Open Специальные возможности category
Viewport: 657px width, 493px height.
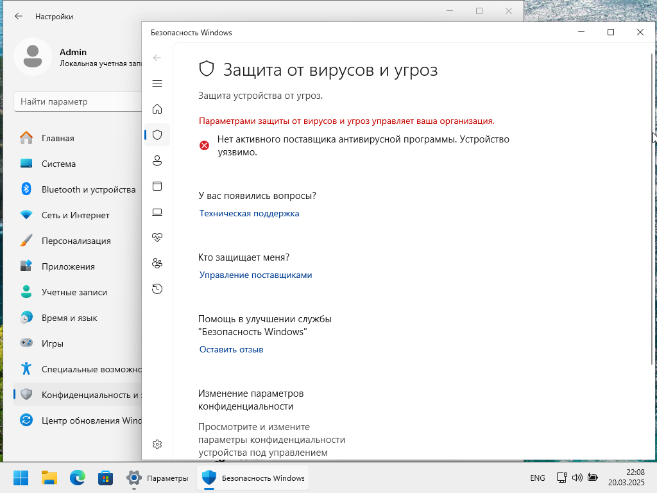pyautogui.click(x=78, y=369)
